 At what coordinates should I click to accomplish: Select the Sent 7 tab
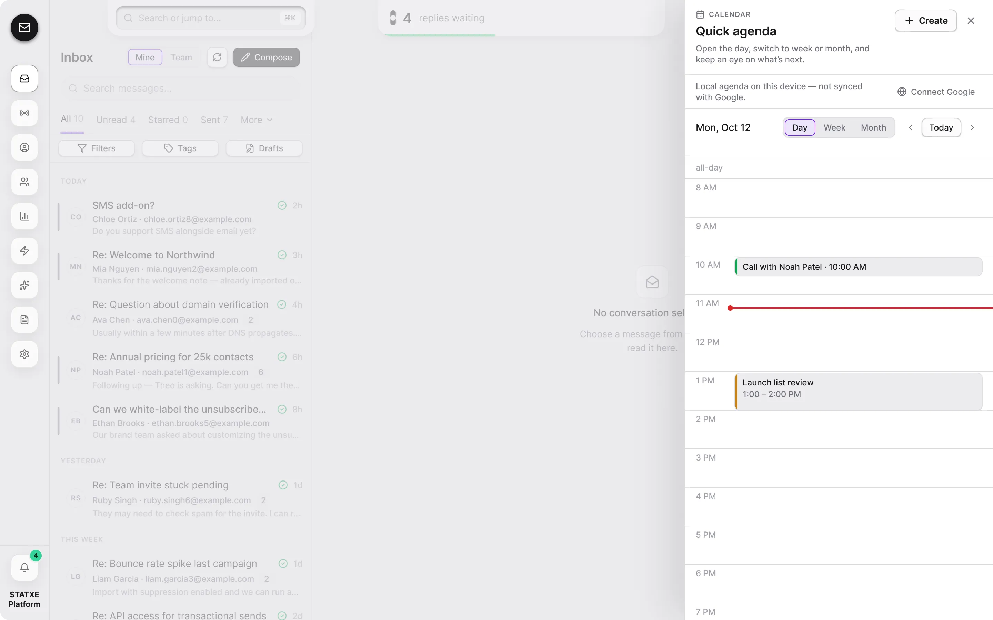(214, 120)
